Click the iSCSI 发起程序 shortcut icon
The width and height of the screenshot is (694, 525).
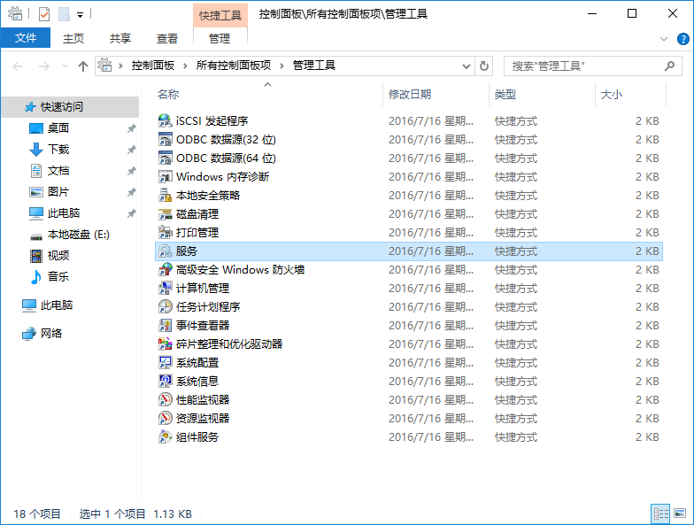click(x=165, y=121)
